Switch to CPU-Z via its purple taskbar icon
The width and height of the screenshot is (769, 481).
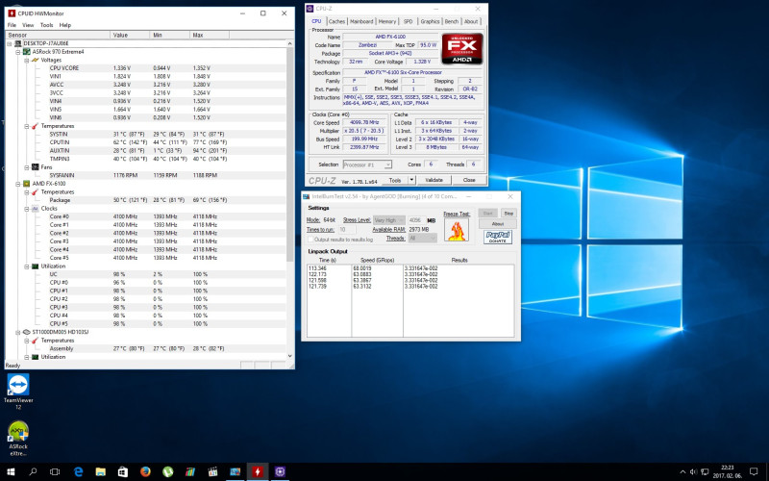(x=280, y=472)
